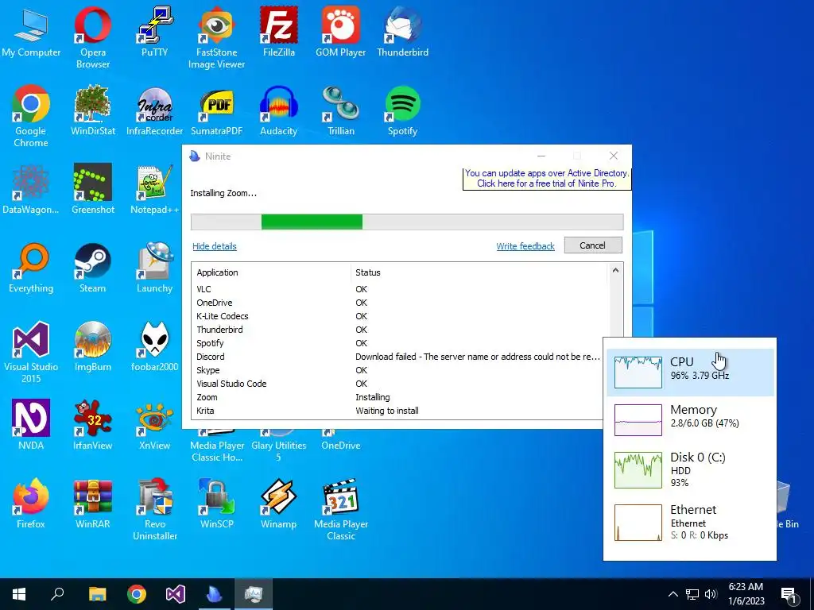Viewport: 814px width, 610px height.
Task: Select the Visual Studio 2015 desktop icon
Action: 31,352
